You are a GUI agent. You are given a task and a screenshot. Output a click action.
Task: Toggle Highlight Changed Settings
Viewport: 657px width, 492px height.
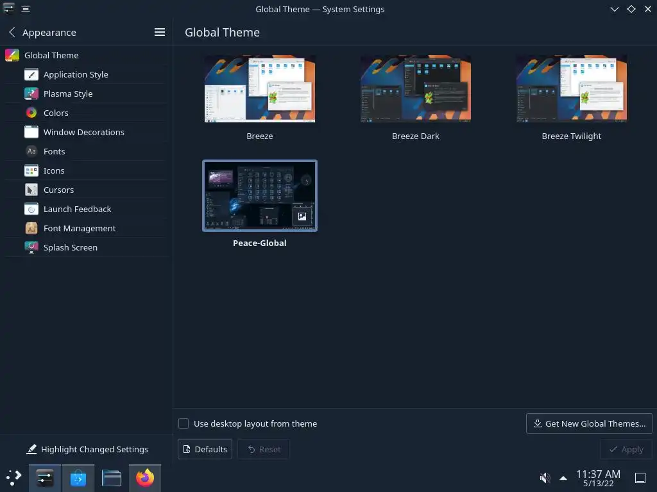(x=87, y=449)
